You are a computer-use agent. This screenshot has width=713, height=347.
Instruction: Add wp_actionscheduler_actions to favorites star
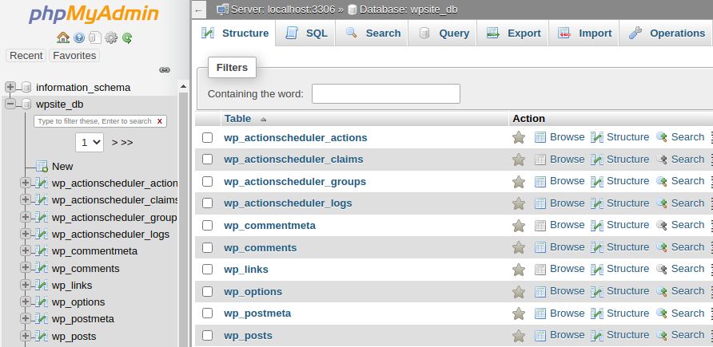tap(519, 137)
